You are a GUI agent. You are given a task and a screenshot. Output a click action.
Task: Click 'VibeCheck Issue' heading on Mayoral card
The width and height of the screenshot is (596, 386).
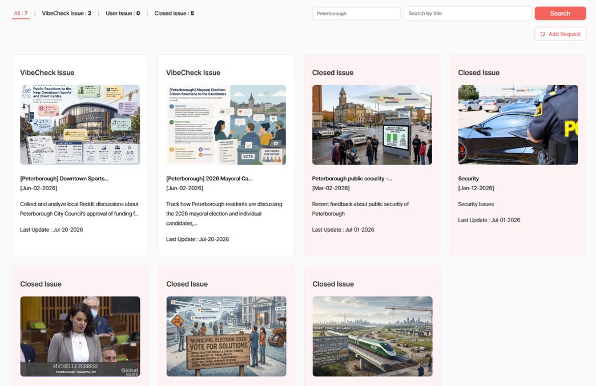(193, 73)
